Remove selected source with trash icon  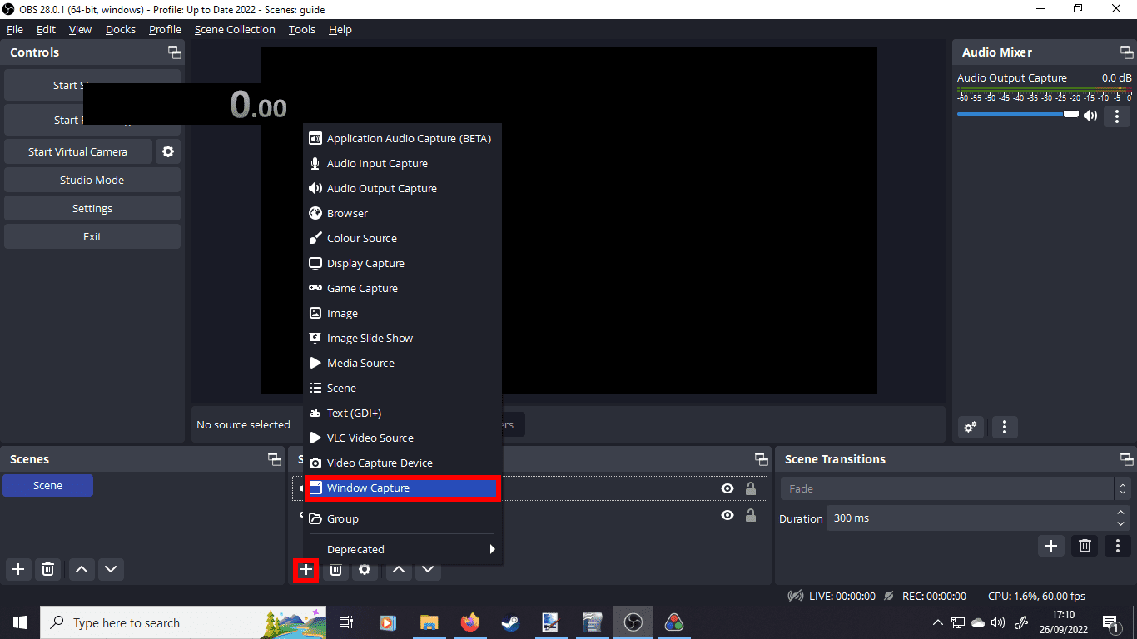(335, 570)
